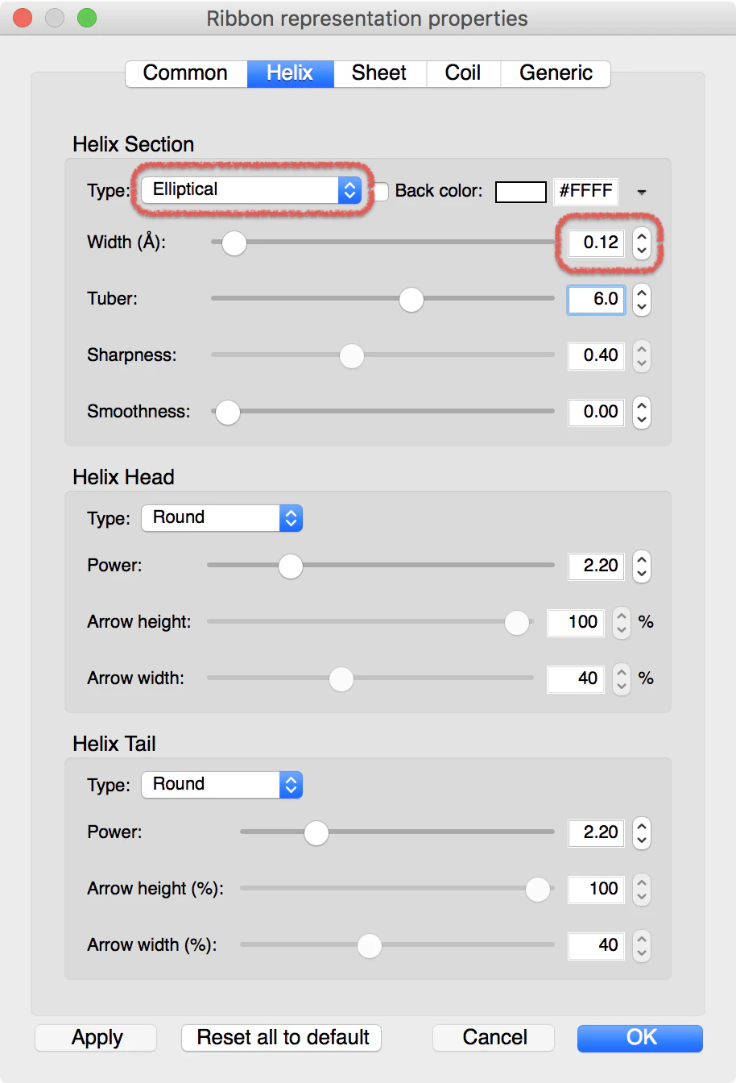Click the Back color swatch

click(520, 192)
